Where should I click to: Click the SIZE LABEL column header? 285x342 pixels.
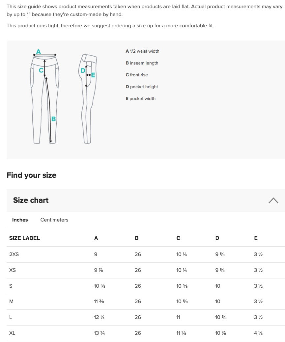tap(25, 238)
